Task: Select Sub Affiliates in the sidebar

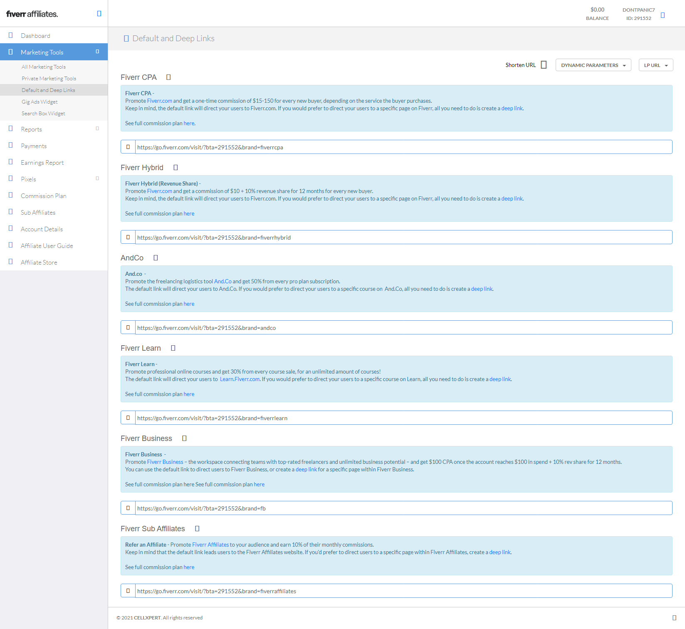Action: (38, 213)
